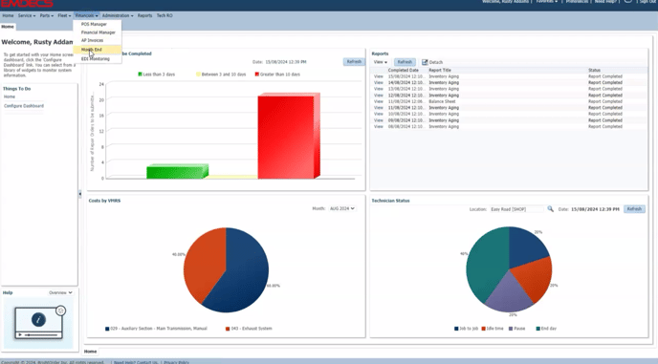View the Balance Sheet report

pyautogui.click(x=379, y=101)
